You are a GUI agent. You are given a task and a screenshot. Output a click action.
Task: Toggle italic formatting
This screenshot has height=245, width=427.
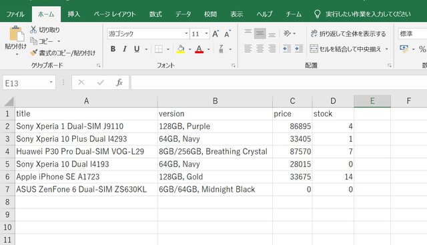[x=125, y=49]
